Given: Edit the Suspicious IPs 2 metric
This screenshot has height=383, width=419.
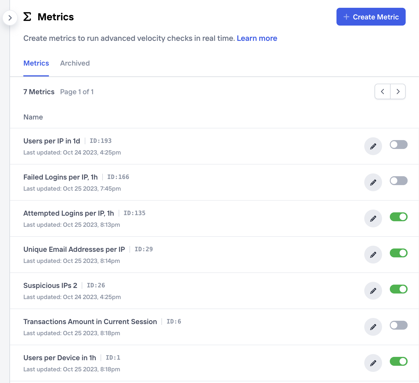Looking at the screenshot, I should 373,291.
